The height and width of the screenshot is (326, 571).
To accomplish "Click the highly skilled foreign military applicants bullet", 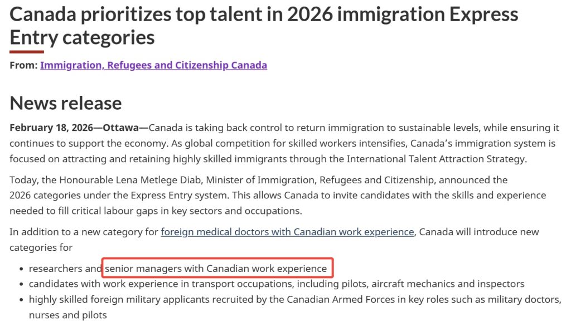I will click(x=294, y=300).
